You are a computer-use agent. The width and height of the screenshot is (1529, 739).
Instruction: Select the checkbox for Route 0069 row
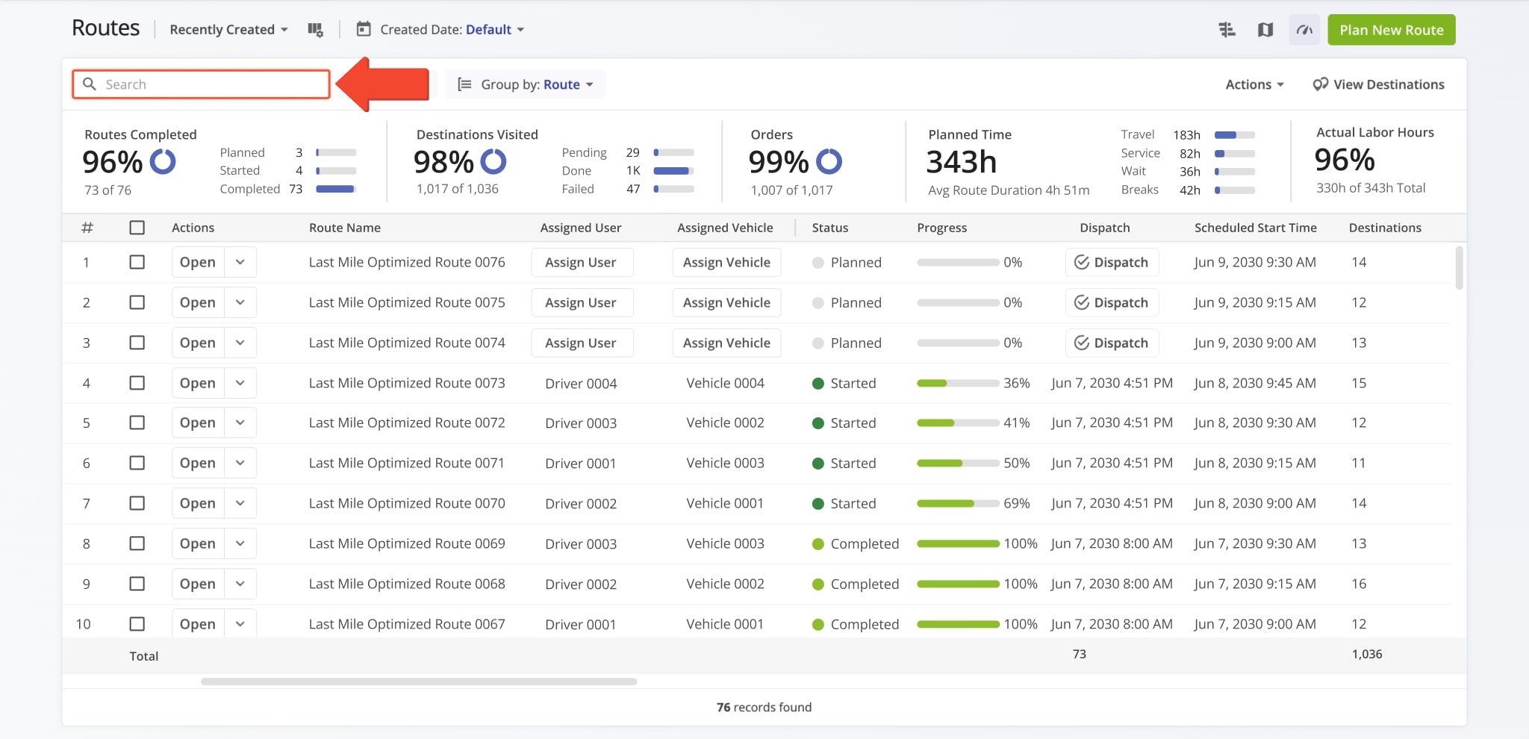(137, 543)
